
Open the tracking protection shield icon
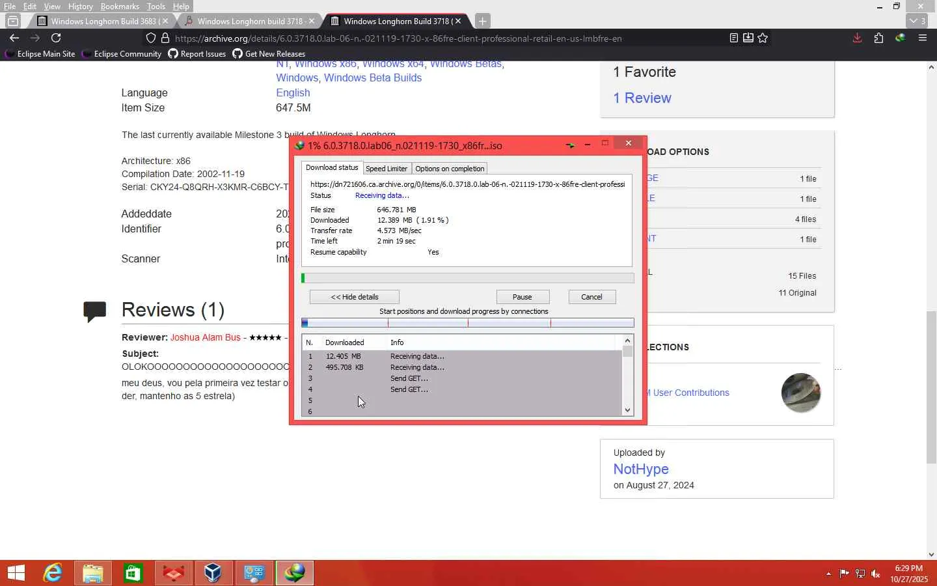tap(151, 38)
